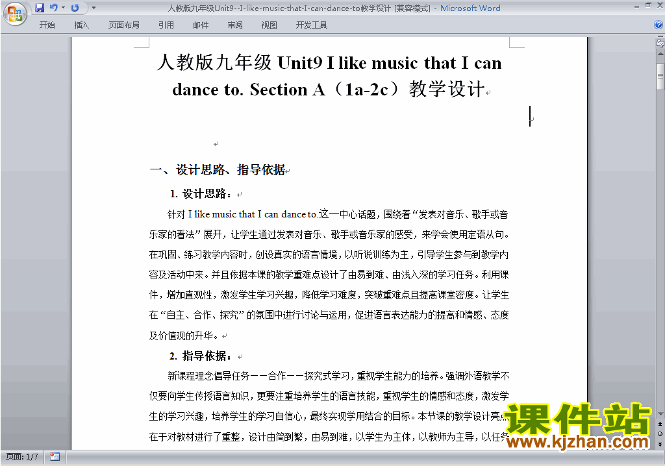Screen dimensions: 665x466
Task: Save the document with the floppy disk icon
Action: 40,8
